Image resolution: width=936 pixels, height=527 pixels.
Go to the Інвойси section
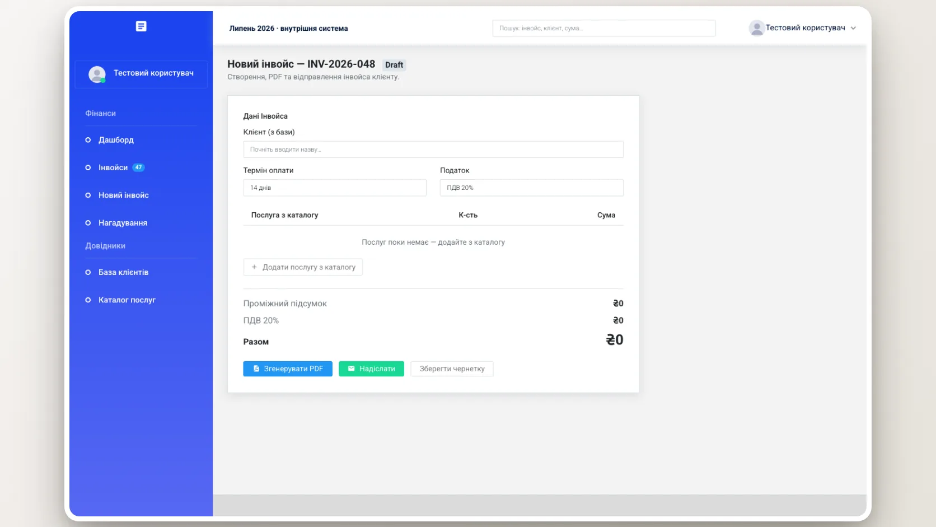coord(113,167)
